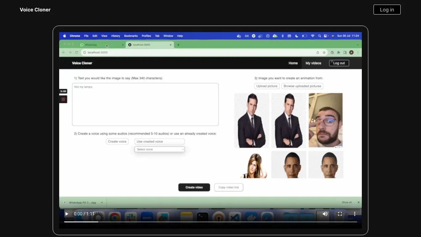The image size is (421, 237).
Task: Open a new Chrome tab with plus
Action: 178,45
